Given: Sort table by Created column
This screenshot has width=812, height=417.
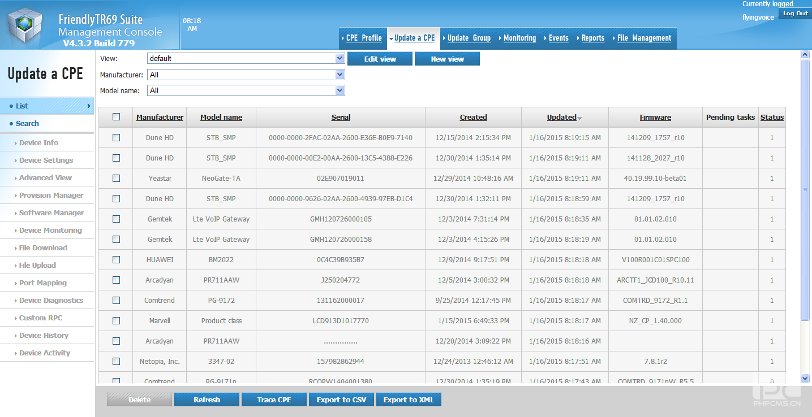Looking at the screenshot, I should [x=473, y=117].
